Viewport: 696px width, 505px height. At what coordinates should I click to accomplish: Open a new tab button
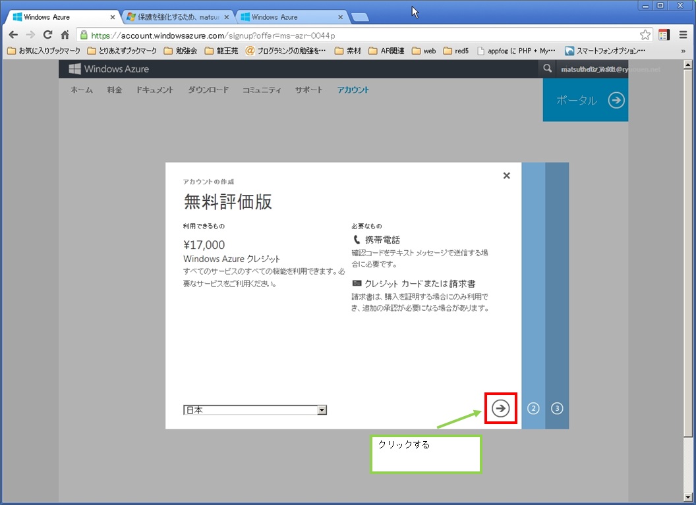[x=360, y=17]
